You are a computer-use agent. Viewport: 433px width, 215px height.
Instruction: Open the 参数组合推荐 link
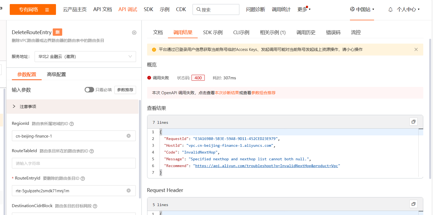pyautogui.click(x=263, y=93)
